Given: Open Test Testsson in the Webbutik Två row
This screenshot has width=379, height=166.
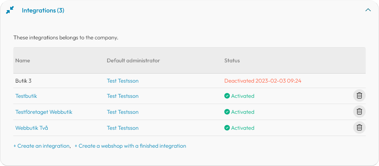Looking at the screenshot, I should tap(123, 128).
